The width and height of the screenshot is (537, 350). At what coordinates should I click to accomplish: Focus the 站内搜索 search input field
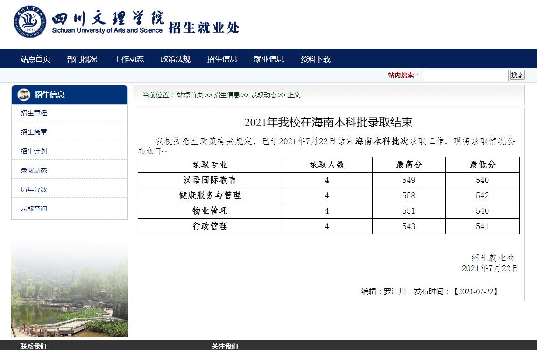tap(465, 75)
